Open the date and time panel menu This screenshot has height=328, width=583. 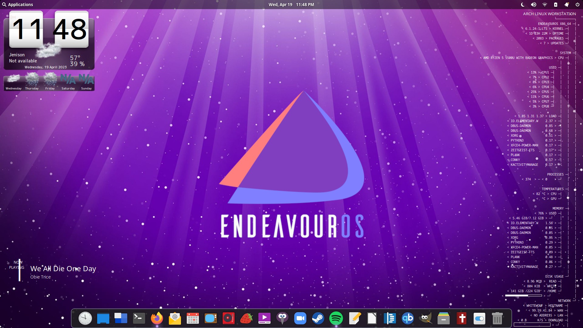click(291, 5)
